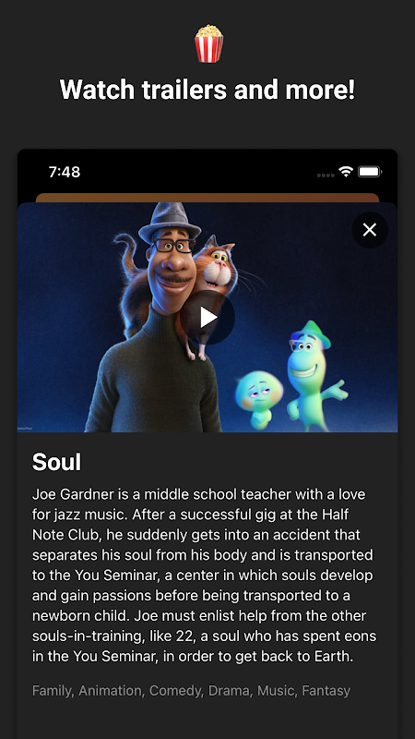Tap the Comedy genre label
The height and width of the screenshot is (739, 415).
click(x=176, y=691)
